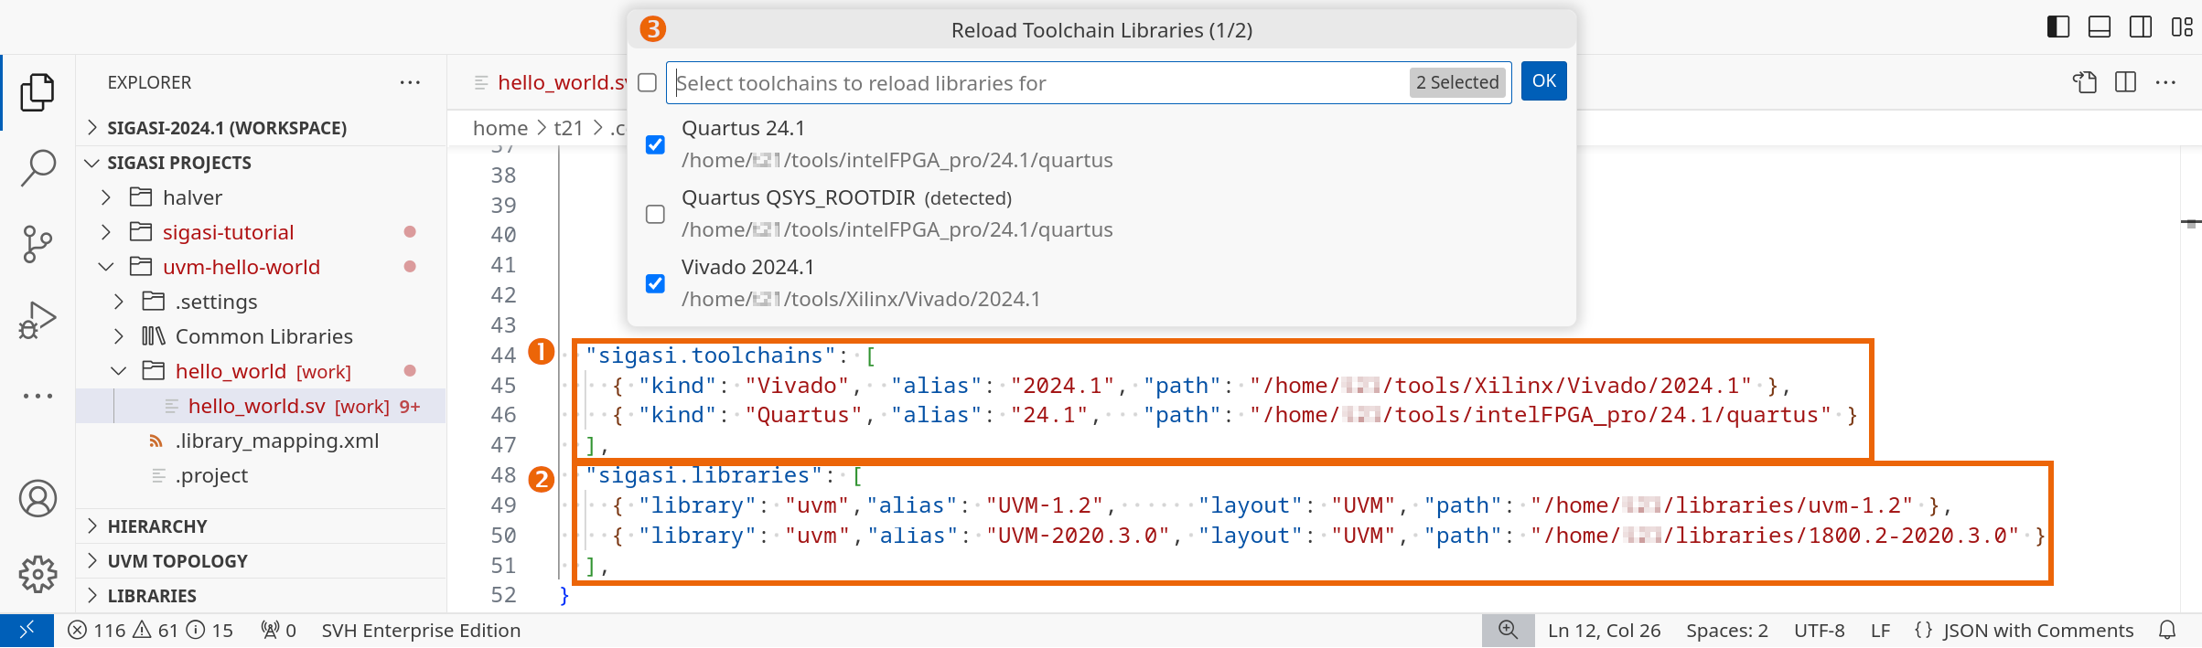Split the editor right

[x=2126, y=82]
